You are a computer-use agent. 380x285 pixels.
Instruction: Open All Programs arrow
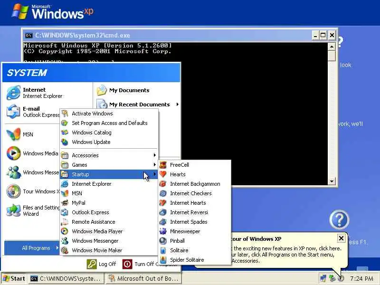pos(57,248)
